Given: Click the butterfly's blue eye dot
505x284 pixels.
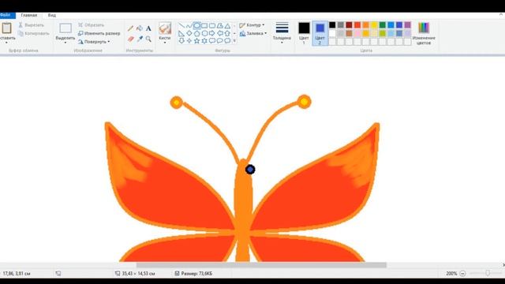Looking at the screenshot, I should tap(250, 170).
